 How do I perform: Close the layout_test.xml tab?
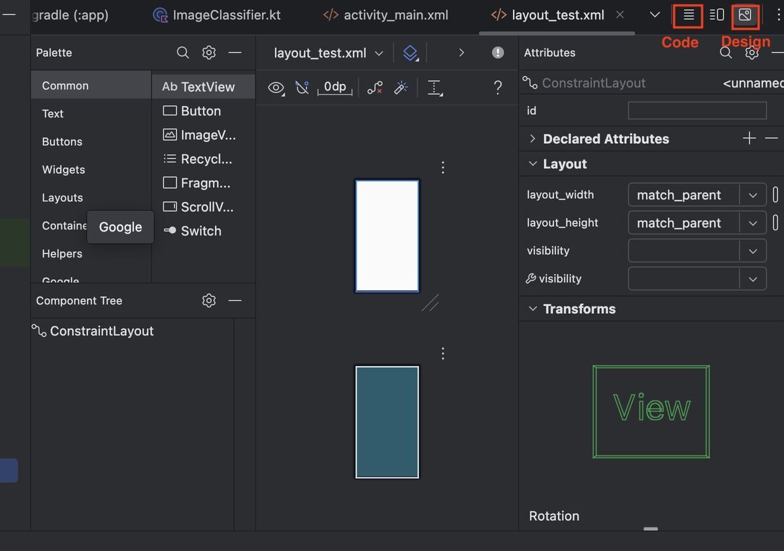pos(620,14)
